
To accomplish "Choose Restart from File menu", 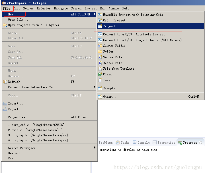I will tap(49, 153).
